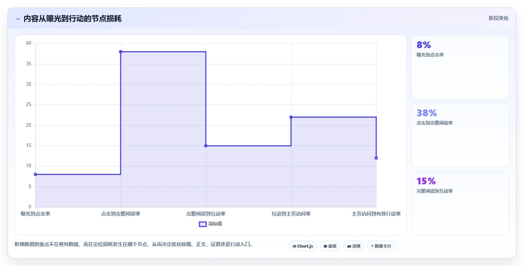Select the 表格 tag

pos(330,246)
